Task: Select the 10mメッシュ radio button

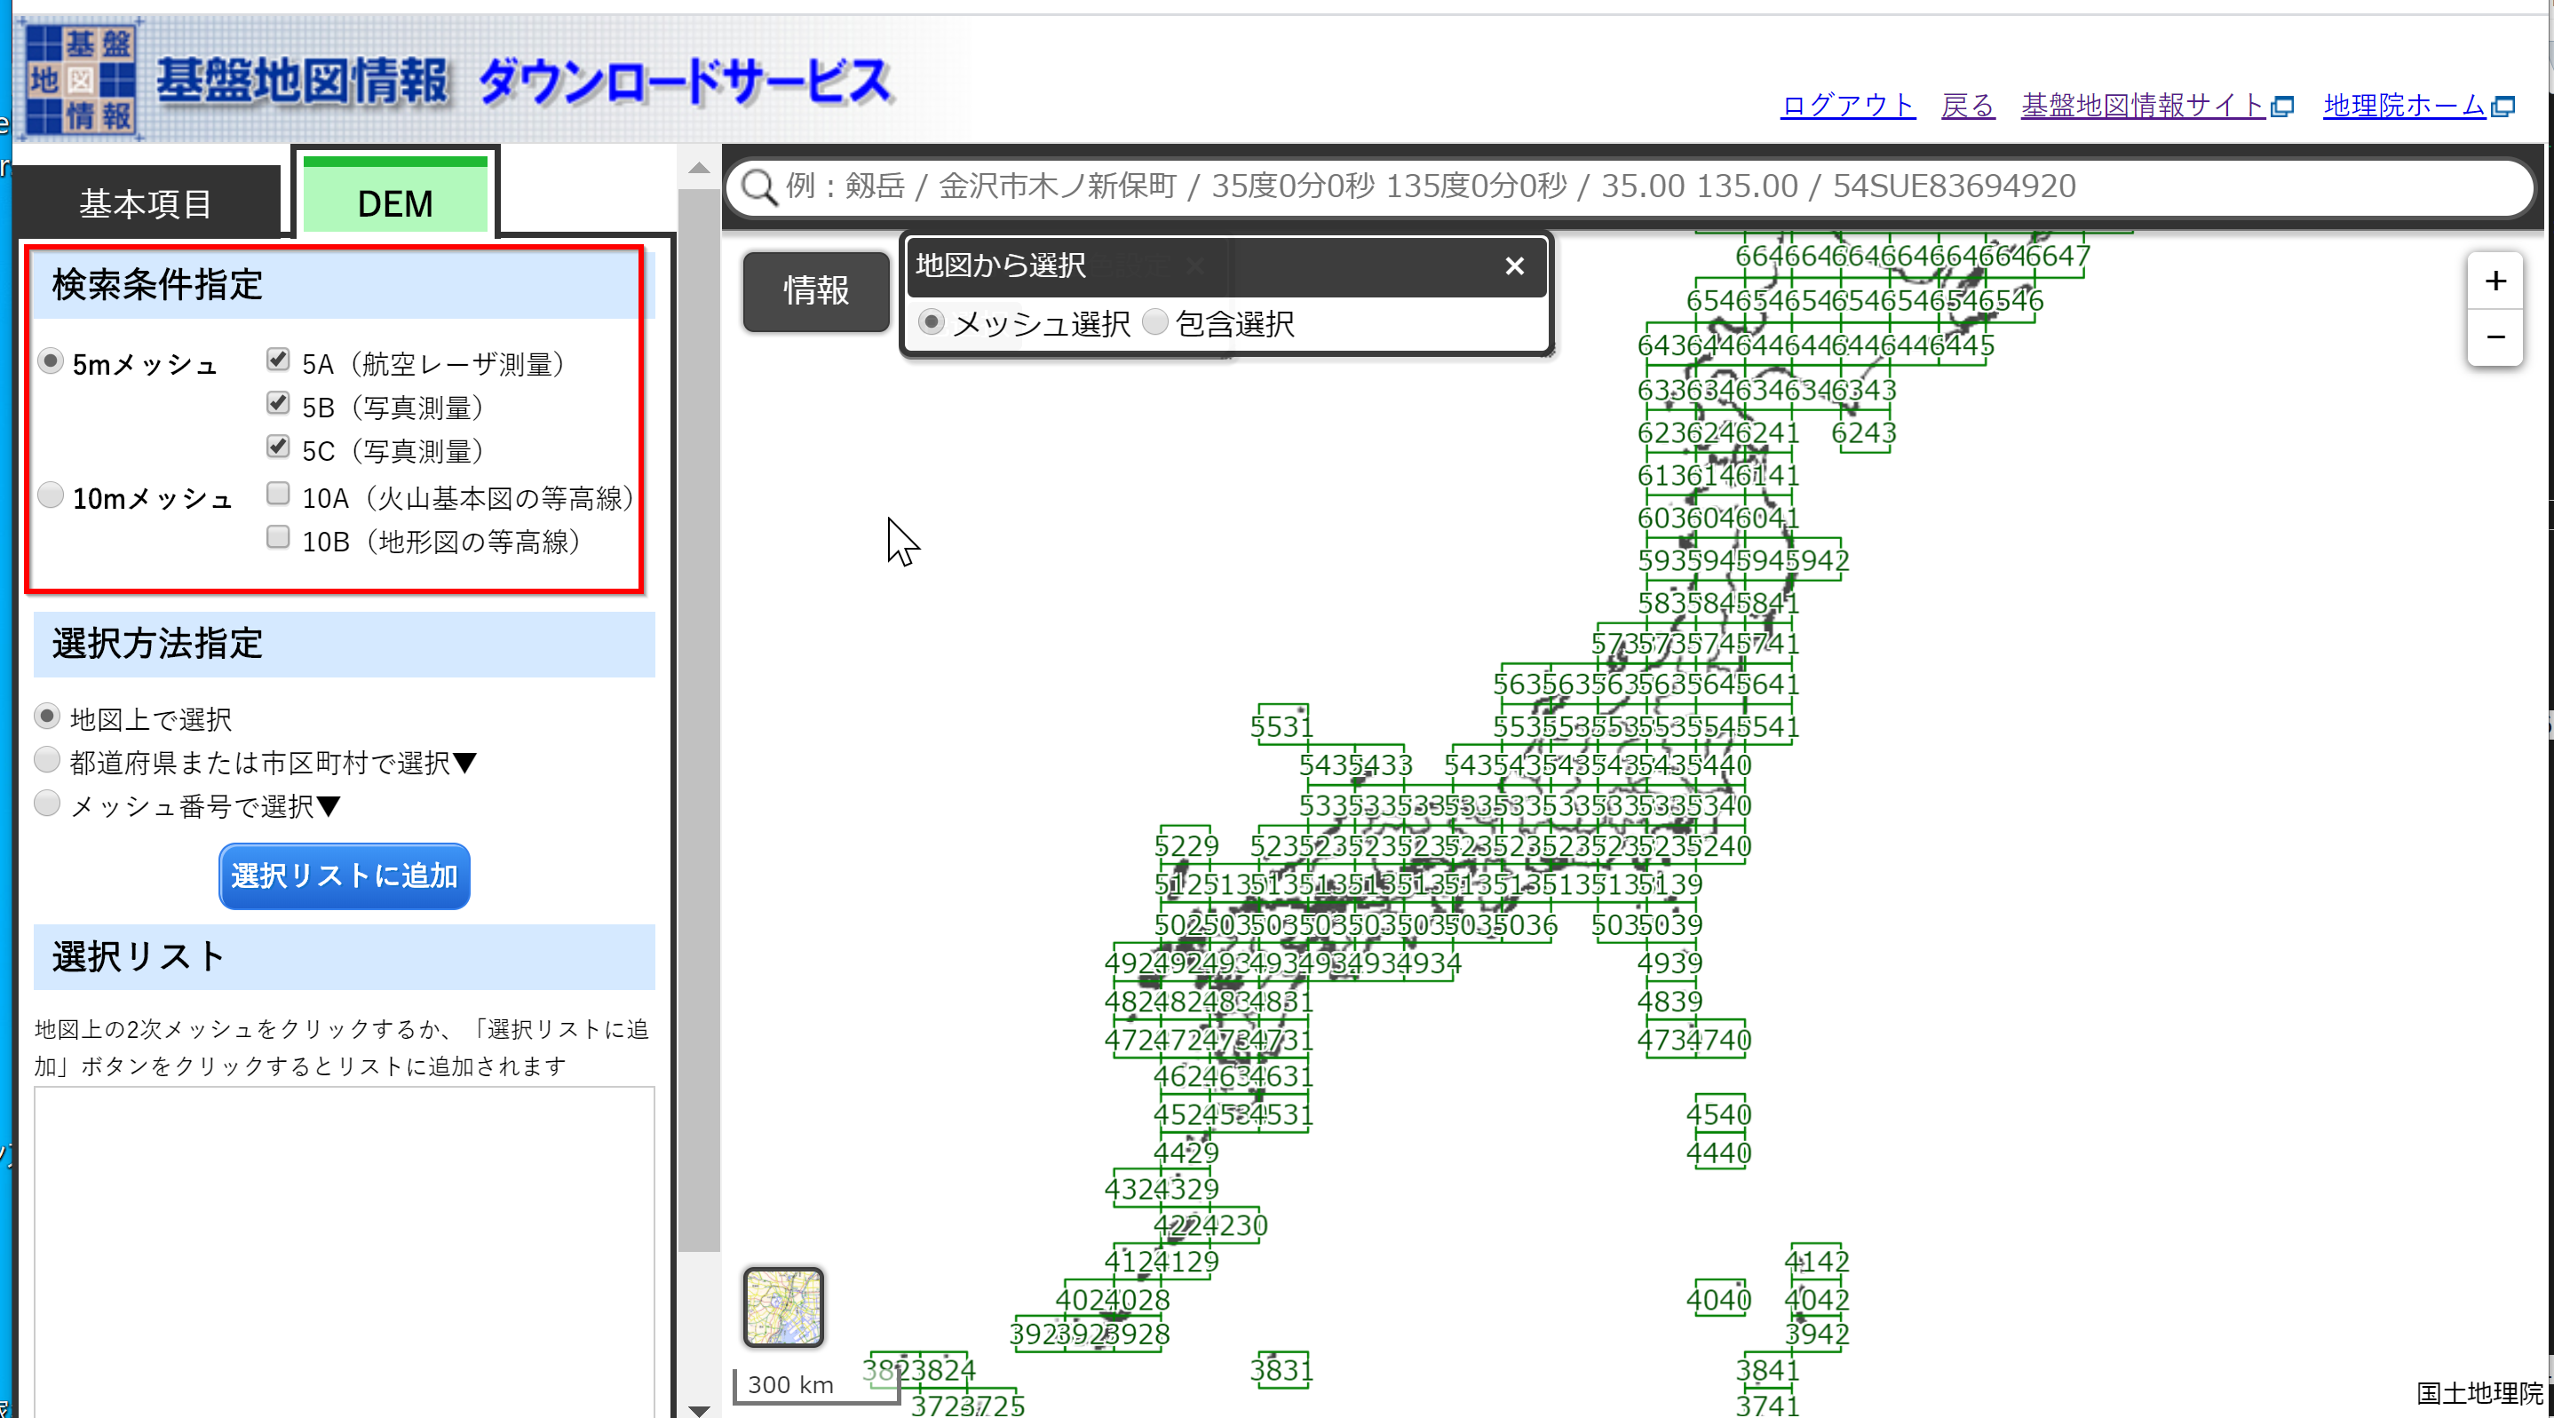Action: tap(51, 495)
